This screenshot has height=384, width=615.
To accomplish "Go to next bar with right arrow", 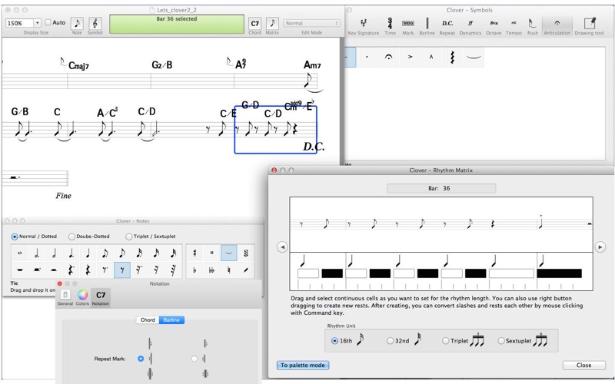I will 600,247.
